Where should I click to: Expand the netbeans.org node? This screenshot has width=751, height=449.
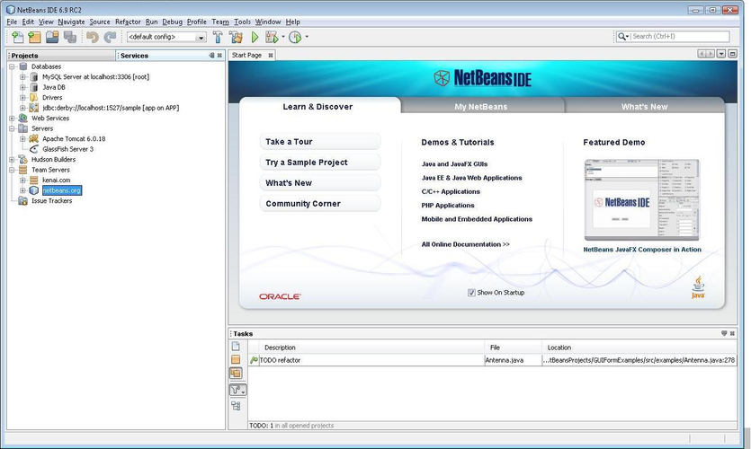pos(22,190)
